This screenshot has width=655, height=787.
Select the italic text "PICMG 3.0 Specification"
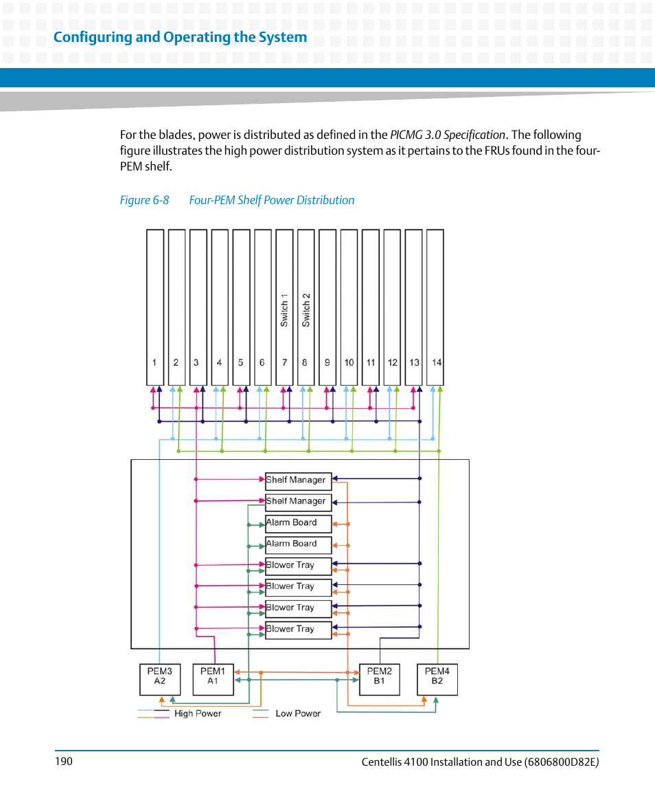coord(448,135)
